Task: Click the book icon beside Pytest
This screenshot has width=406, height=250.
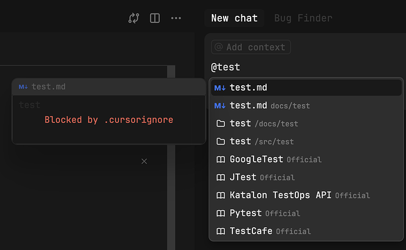Action: [221, 213]
